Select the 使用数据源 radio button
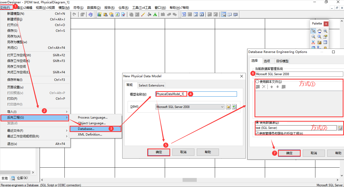This screenshot has width=344, height=187. point(257,122)
